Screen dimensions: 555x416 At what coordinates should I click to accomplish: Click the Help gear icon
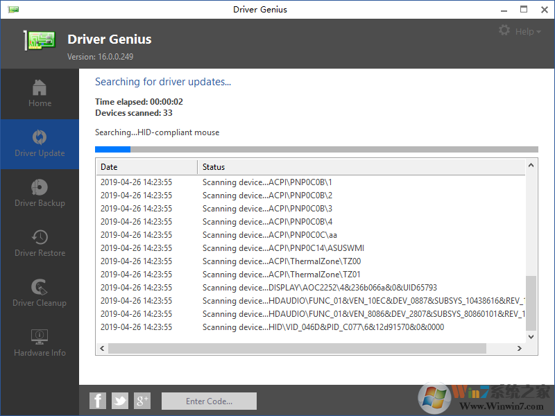point(505,31)
